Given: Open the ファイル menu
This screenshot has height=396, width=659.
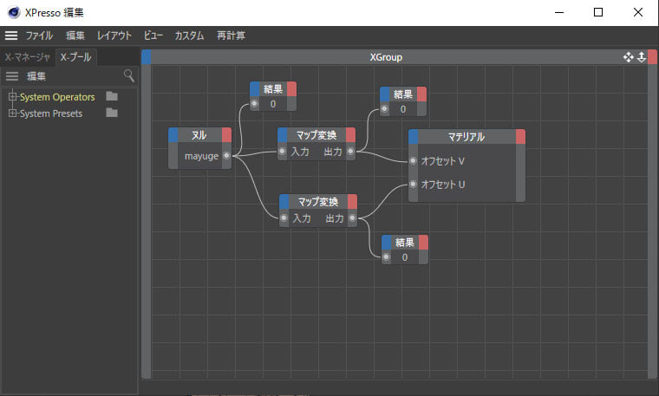Looking at the screenshot, I should 39,36.
